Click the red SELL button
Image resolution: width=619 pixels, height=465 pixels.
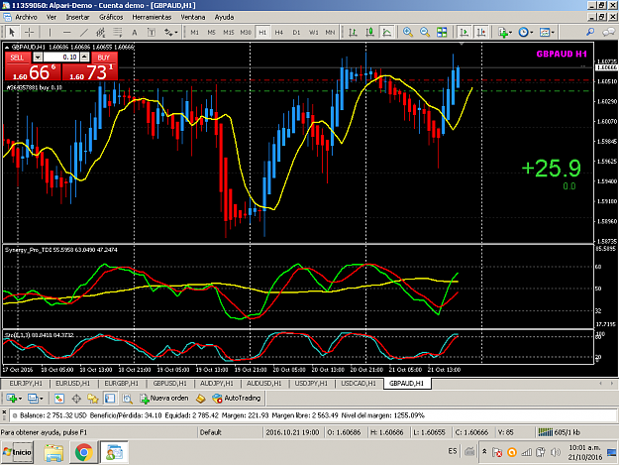tap(17, 58)
